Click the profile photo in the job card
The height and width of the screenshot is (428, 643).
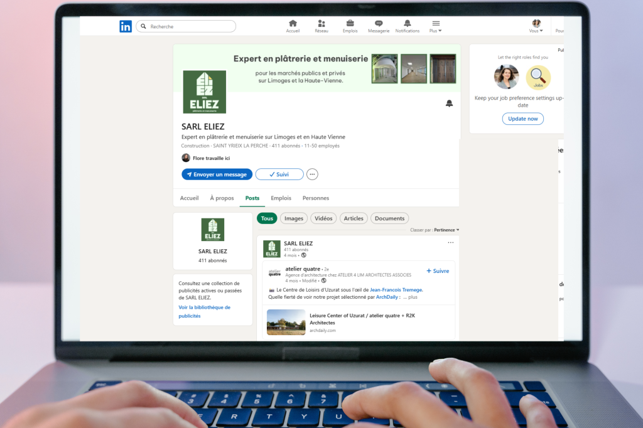507,77
